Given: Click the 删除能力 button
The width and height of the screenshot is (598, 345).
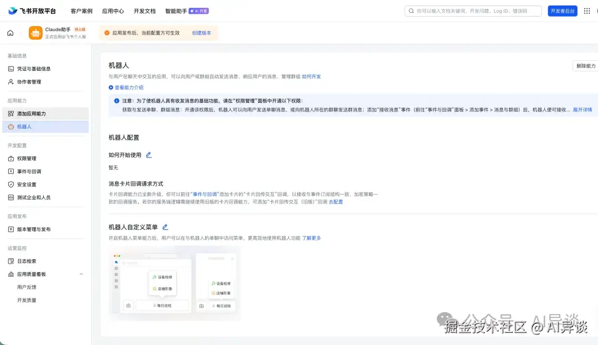Looking at the screenshot, I should point(586,66).
